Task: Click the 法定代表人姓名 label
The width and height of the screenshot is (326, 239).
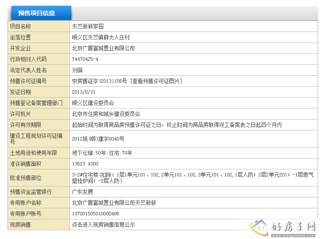Action: point(28,70)
